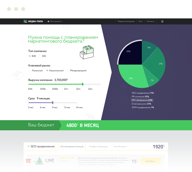Screen dimensions: 192x172
Task: Click the Ваш бюджет label
Action: [x=41, y=125]
